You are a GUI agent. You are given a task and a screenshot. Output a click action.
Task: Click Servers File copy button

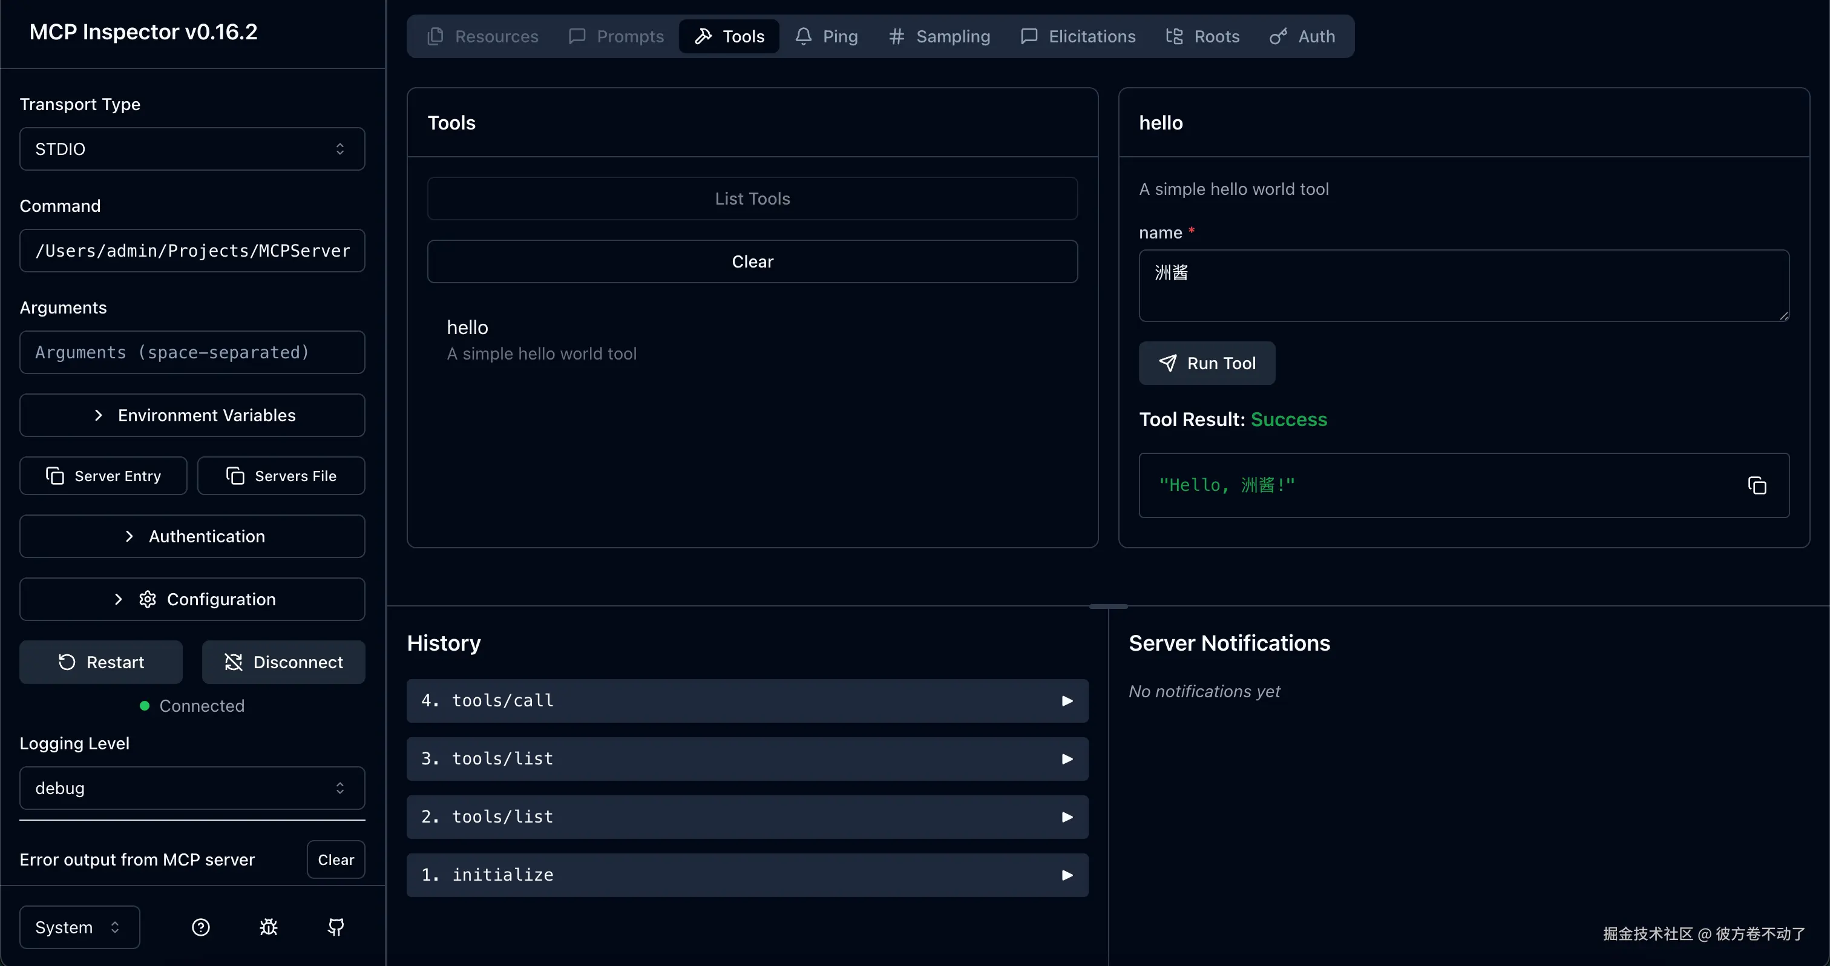281,476
